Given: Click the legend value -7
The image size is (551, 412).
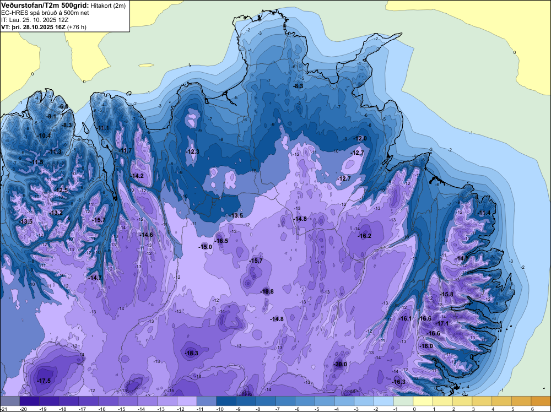Looking at the screenshot, I should (277, 409).
